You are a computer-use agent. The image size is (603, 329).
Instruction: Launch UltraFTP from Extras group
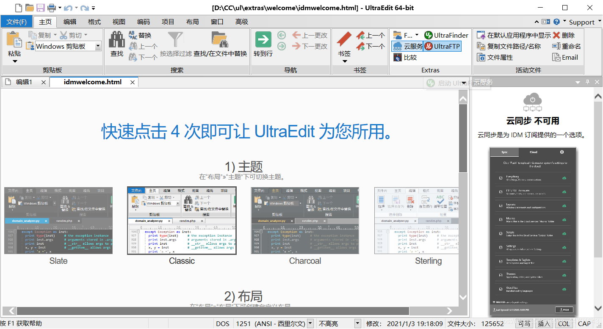coord(442,46)
